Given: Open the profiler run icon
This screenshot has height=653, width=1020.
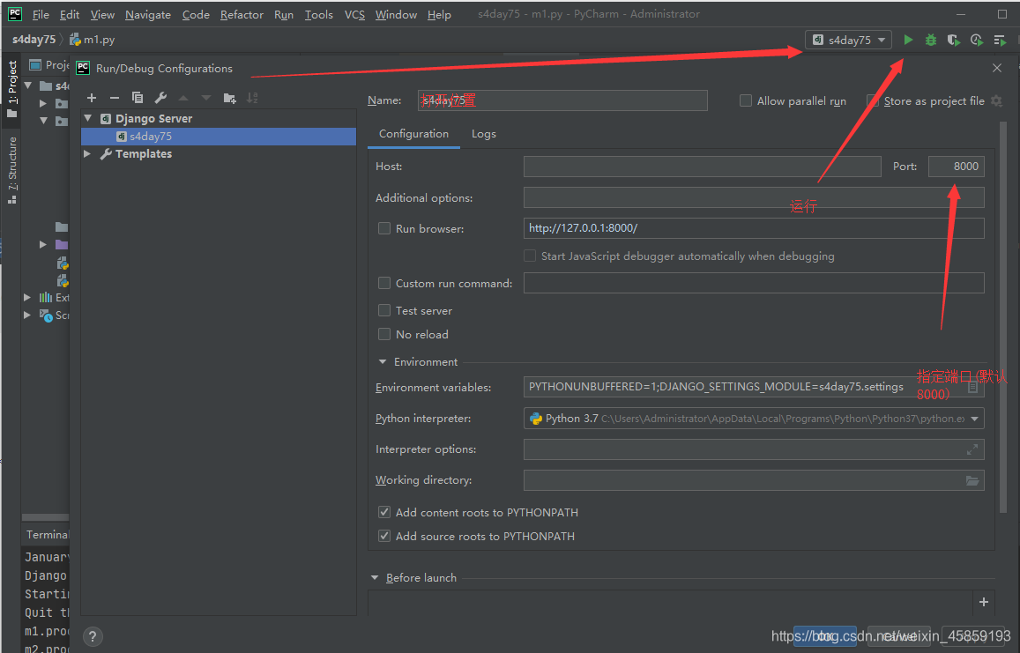Looking at the screenshot, I should pos(977,40).
